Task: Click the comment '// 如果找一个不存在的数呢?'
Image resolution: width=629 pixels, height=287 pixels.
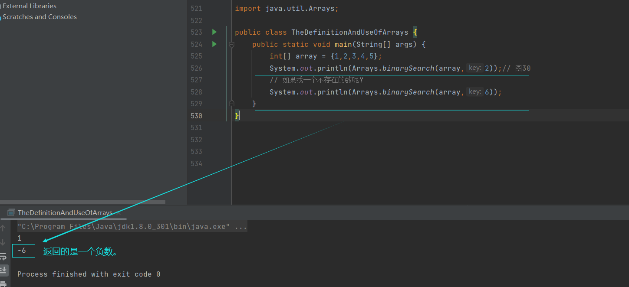Action: click(316, 80)
